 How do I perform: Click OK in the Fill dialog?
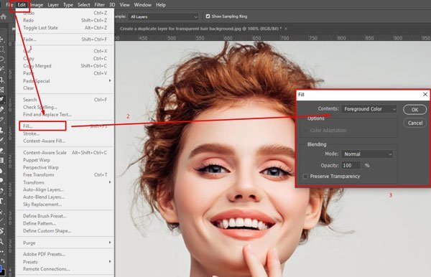pos(414,110)
